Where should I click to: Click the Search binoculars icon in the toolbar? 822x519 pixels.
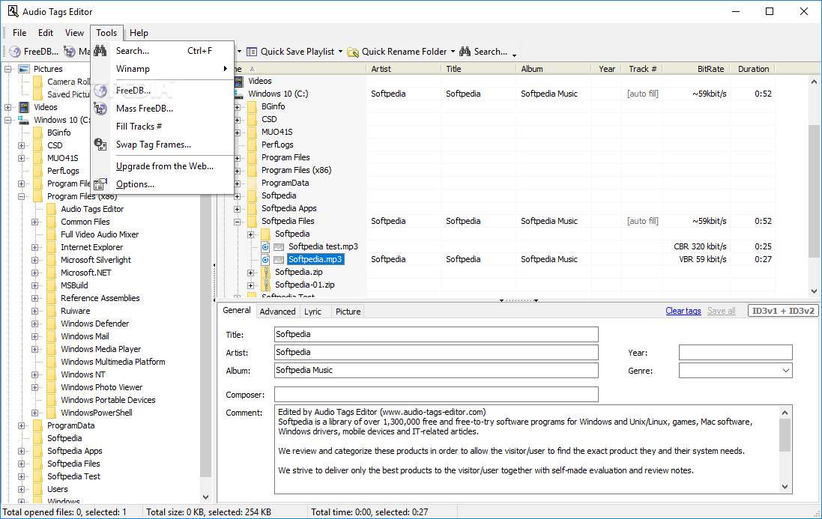[465, 52]
